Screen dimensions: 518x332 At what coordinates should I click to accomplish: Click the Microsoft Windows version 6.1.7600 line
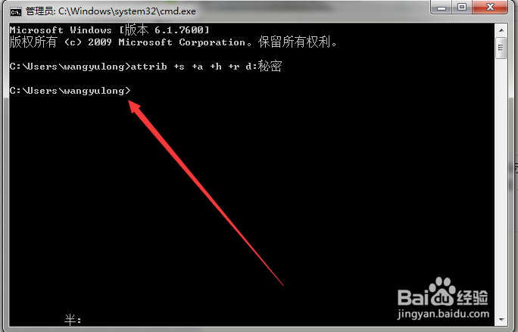pyautogui.click(x=109, y=30)
